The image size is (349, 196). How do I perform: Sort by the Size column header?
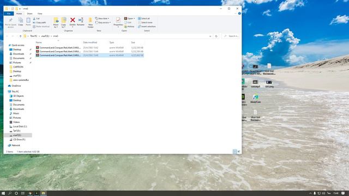coord(133,42)
